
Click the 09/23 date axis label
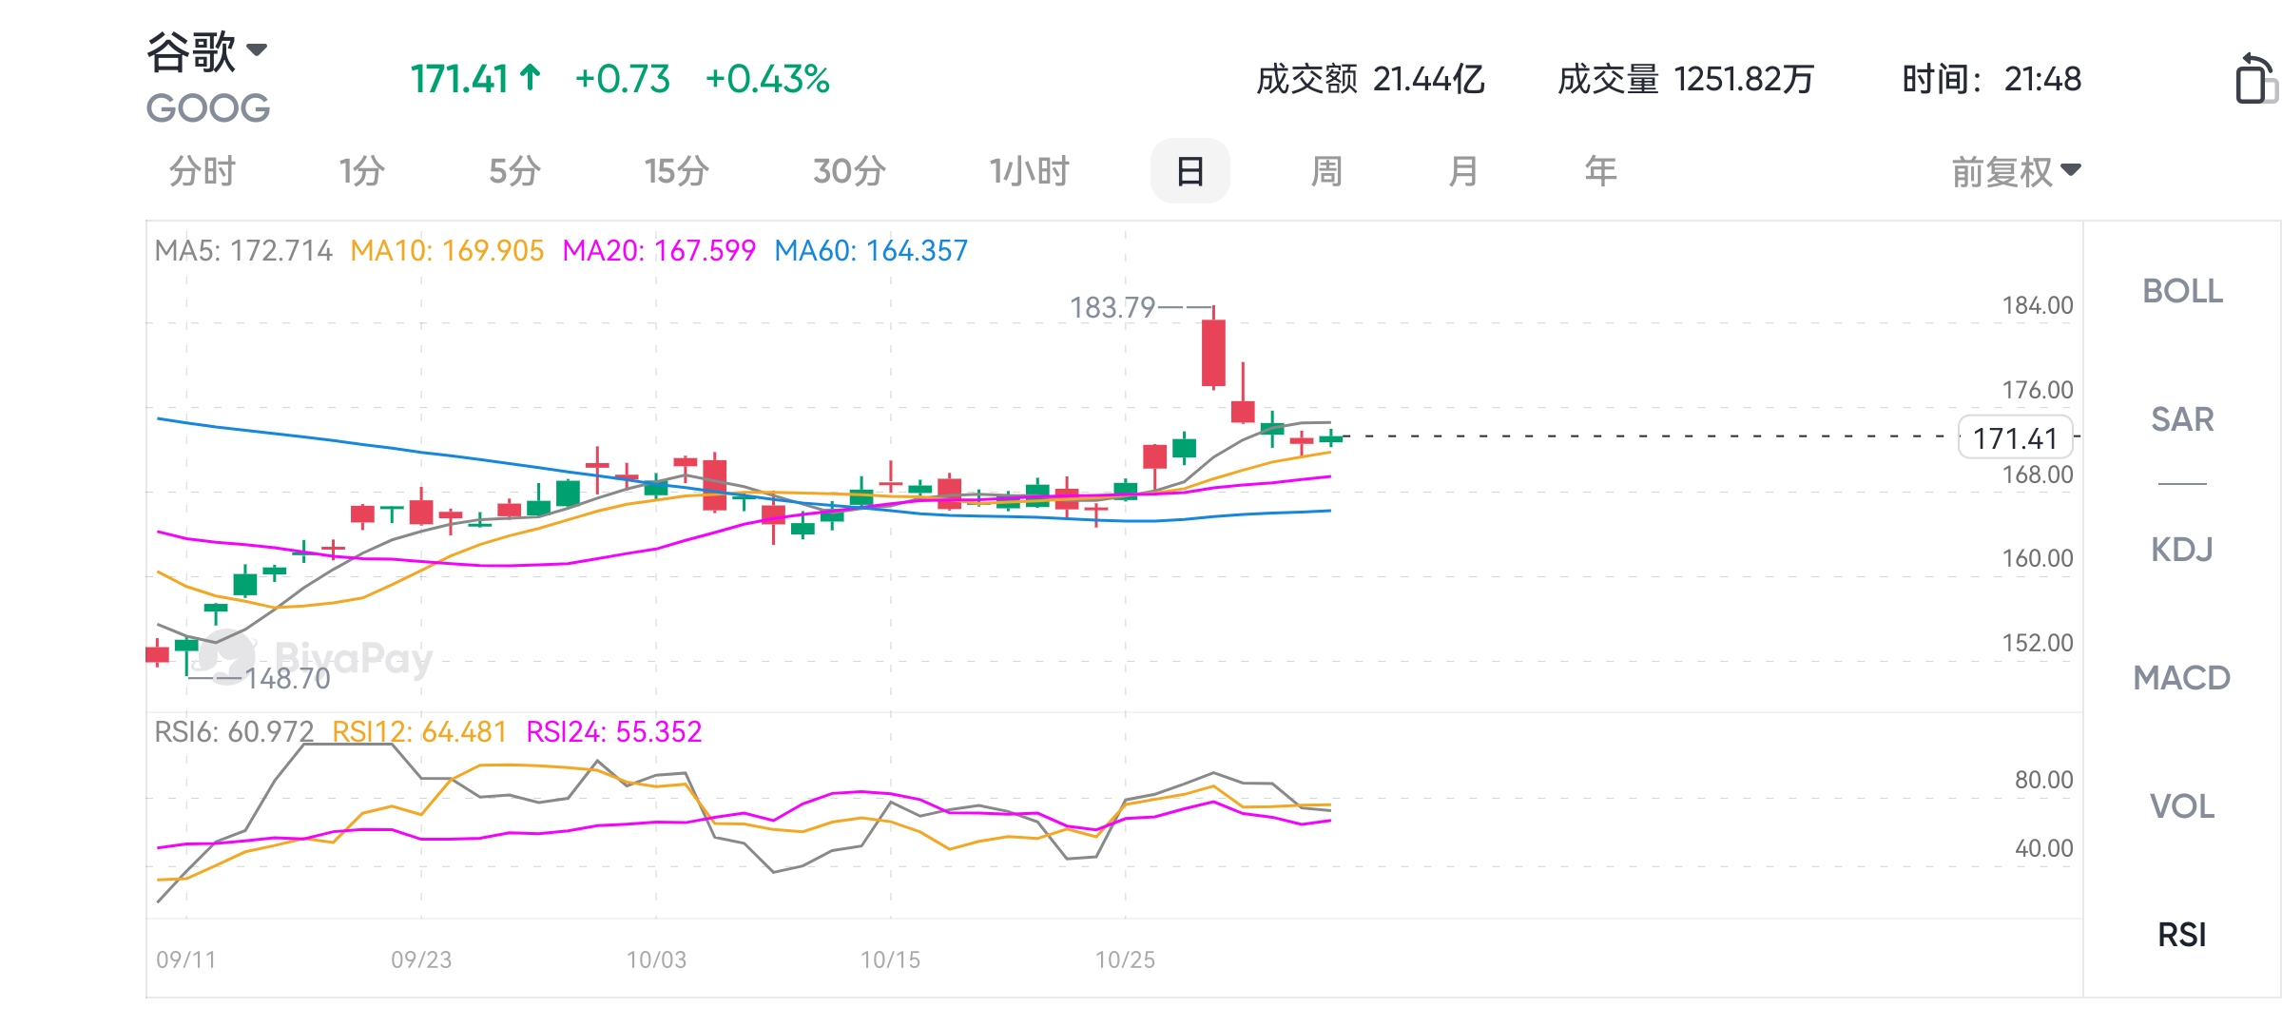point(421,960)
